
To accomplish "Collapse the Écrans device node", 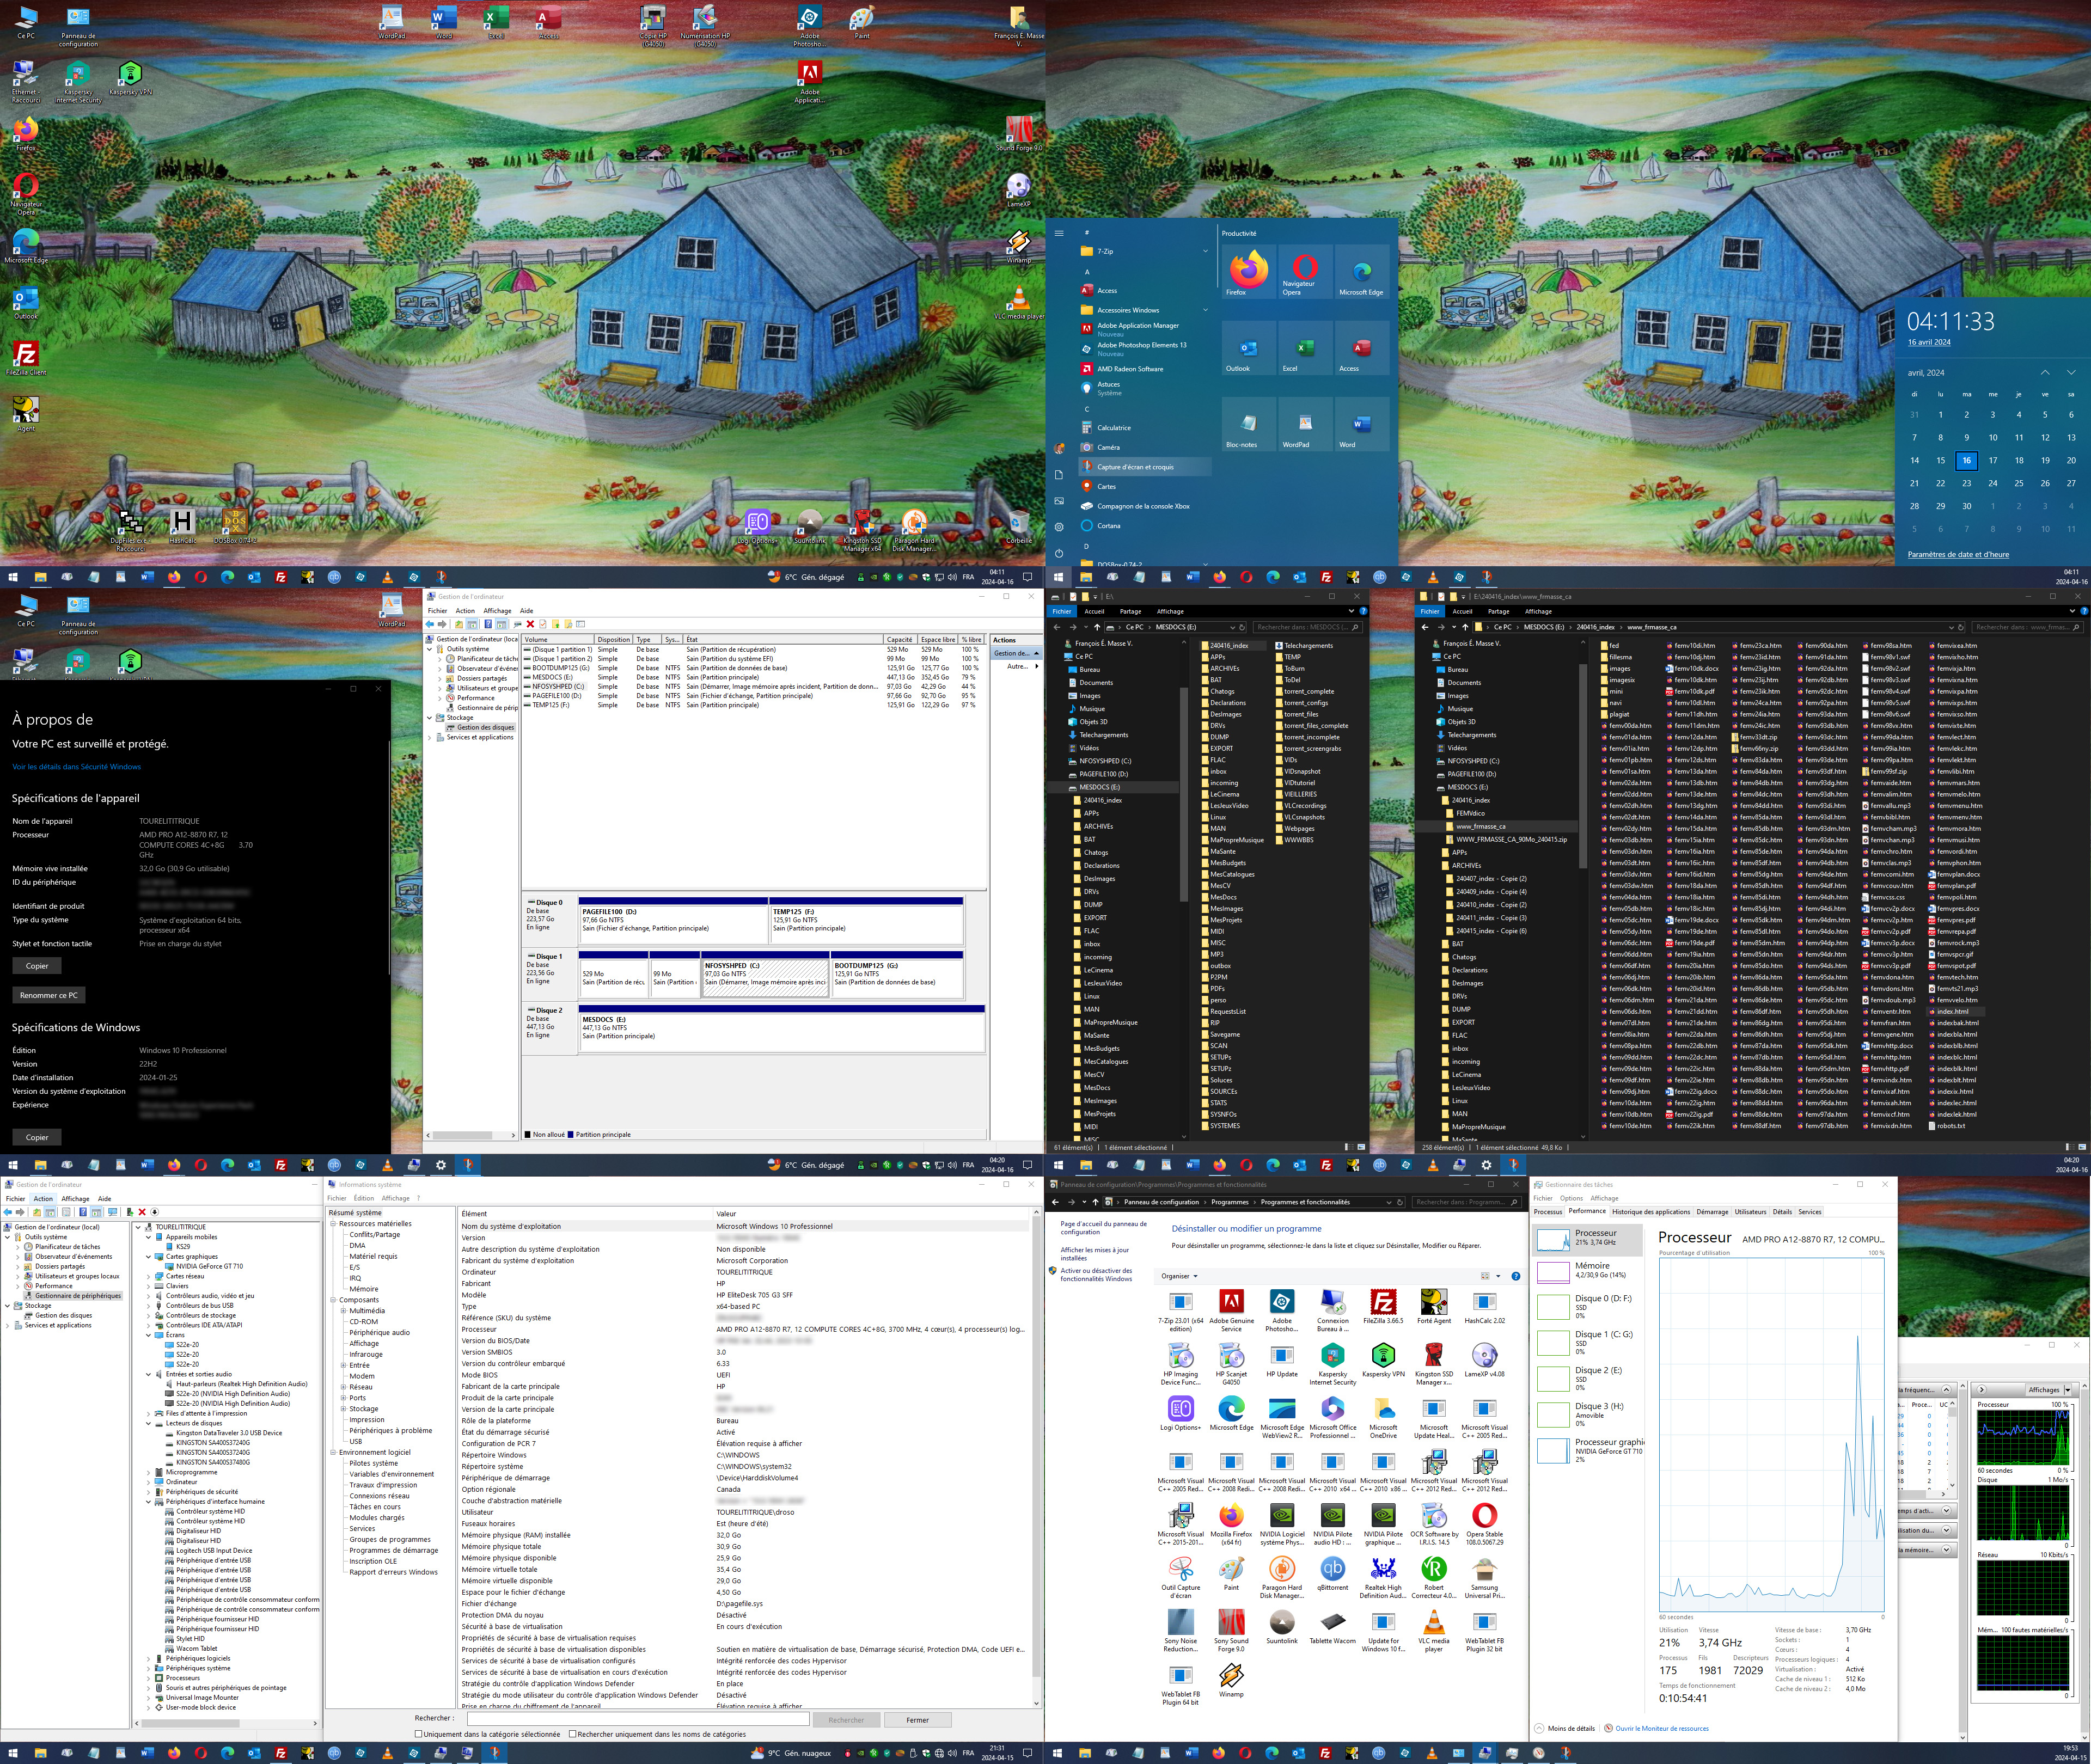I will pyautogui.click(x=149, y=1335).
